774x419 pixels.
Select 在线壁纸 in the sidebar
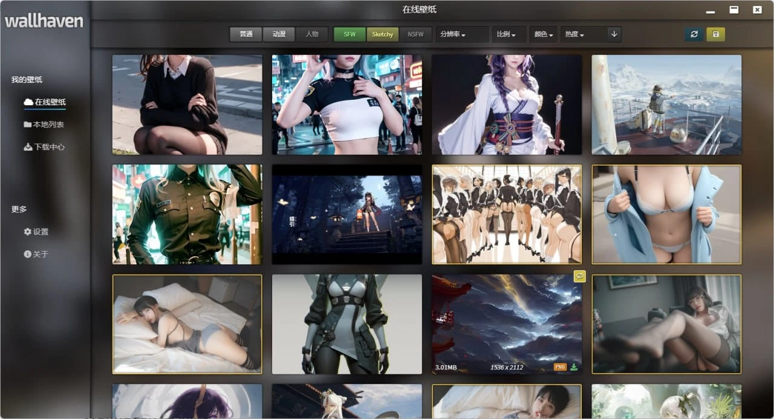point(50,102)
